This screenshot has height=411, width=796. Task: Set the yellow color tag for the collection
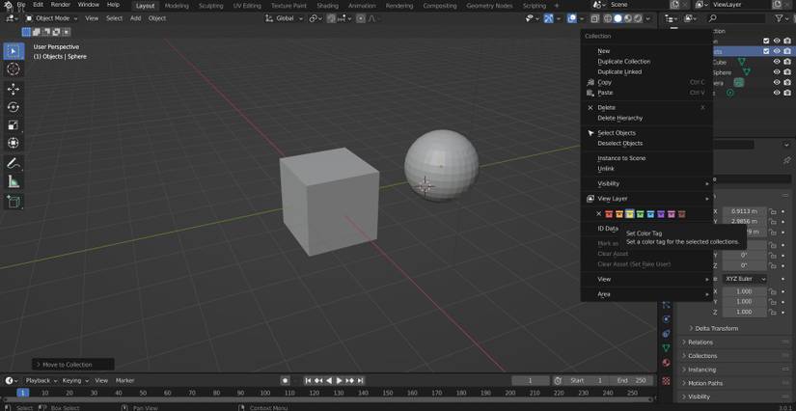630,214
